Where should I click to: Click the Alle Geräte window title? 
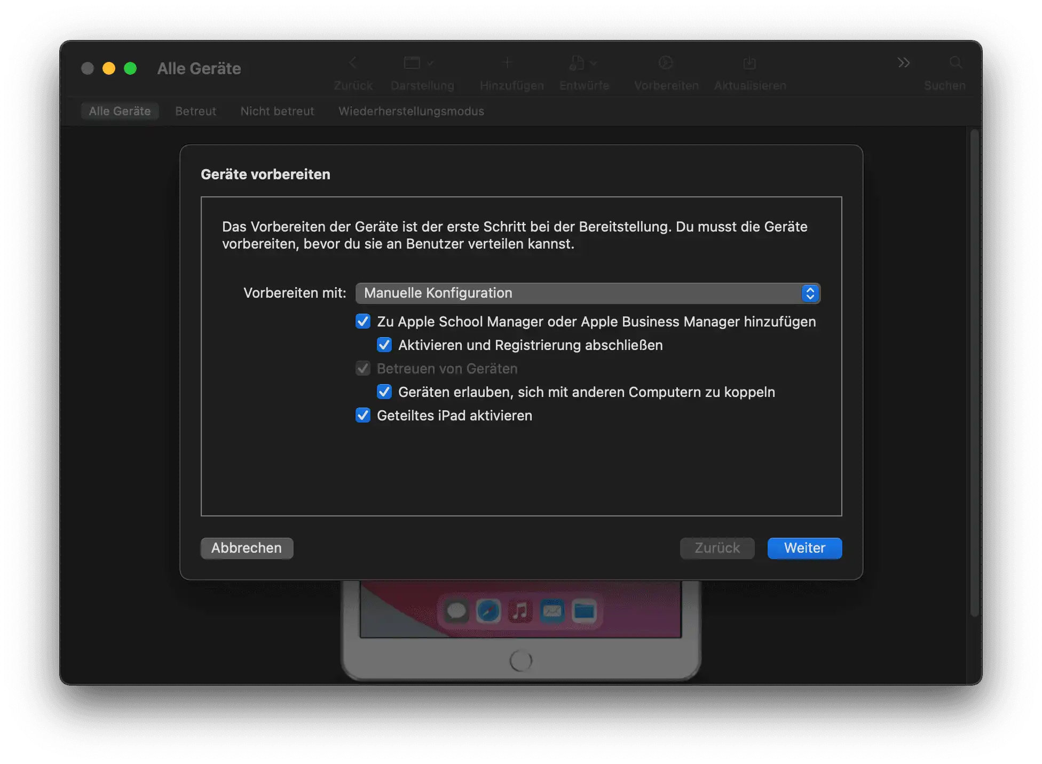tap(199, 68)
